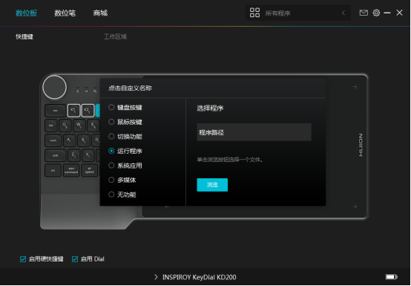Select the tab key on the keydial
Viewport: 411px width, 286px height.
pyautogui.click(x=51, y=126)
